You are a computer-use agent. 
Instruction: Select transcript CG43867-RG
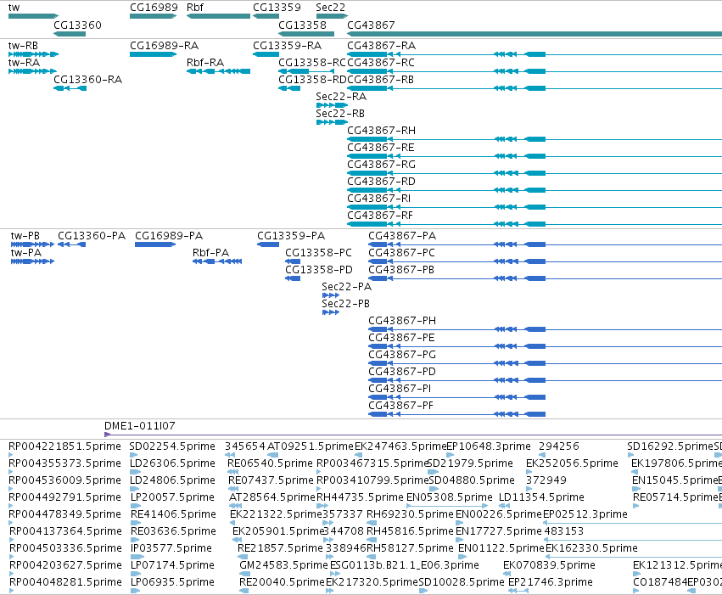tap(381, 166)
